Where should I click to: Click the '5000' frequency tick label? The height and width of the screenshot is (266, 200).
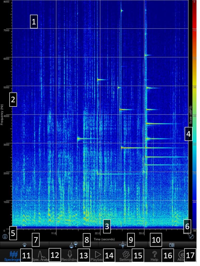(x=6, y=88)
